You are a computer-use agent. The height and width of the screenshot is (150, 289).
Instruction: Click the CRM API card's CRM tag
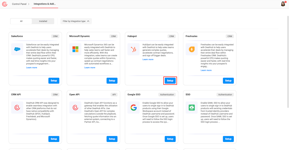point(55,95)
